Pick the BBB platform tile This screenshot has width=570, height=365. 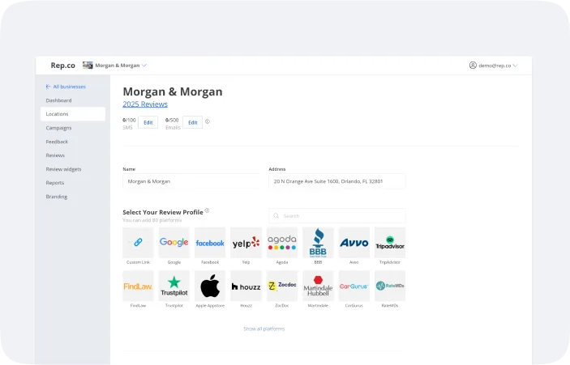[x=318, y=242]
